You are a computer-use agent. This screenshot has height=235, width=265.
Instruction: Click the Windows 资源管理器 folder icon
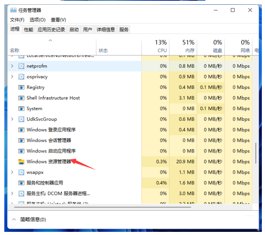click(21, 162)
